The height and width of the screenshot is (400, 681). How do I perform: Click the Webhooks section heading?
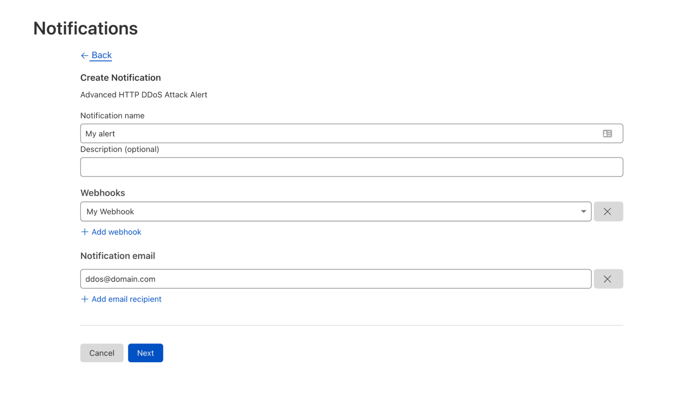coord(103,193)
